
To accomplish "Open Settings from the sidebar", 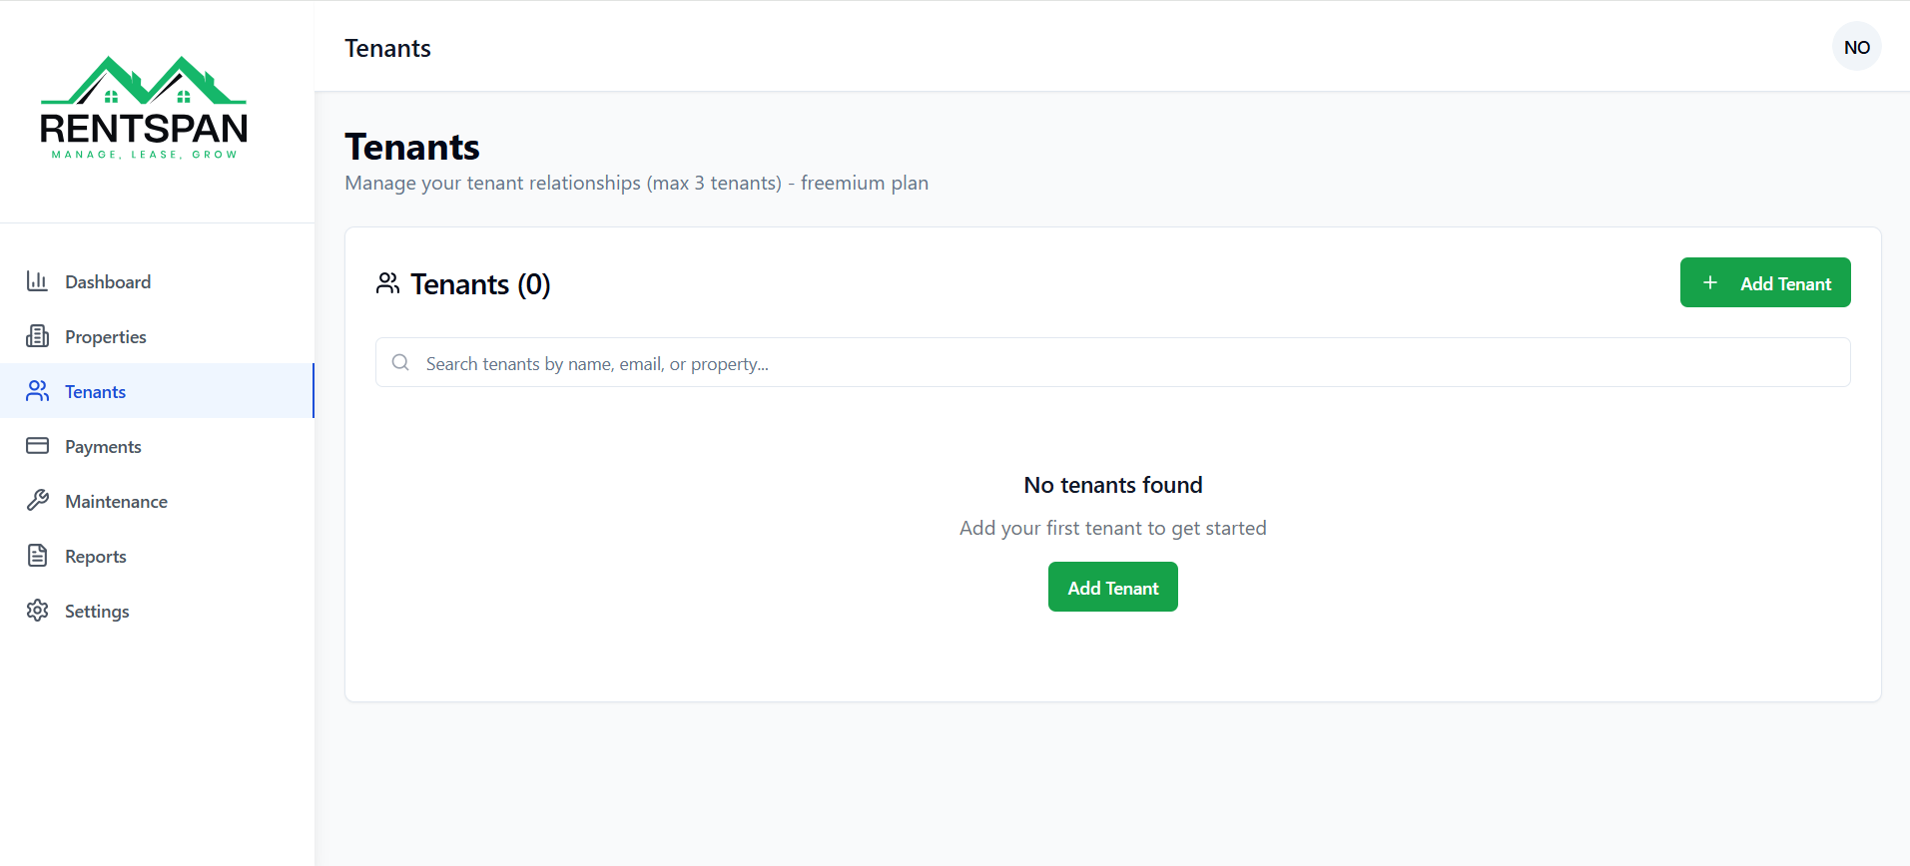I will click(97, 612).
